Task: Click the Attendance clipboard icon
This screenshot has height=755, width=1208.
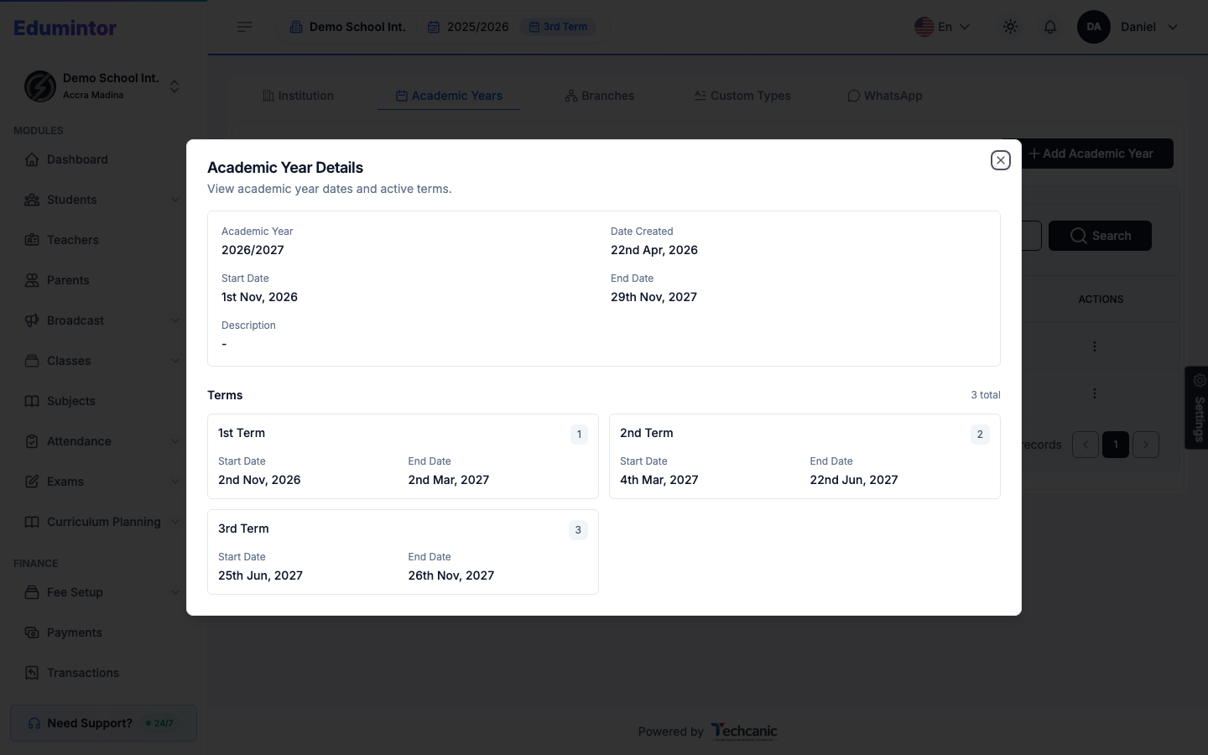Action: pyautogui.click(x=32, y=441)
